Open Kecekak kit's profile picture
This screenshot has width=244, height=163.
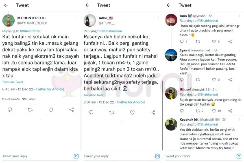(171, 124)
